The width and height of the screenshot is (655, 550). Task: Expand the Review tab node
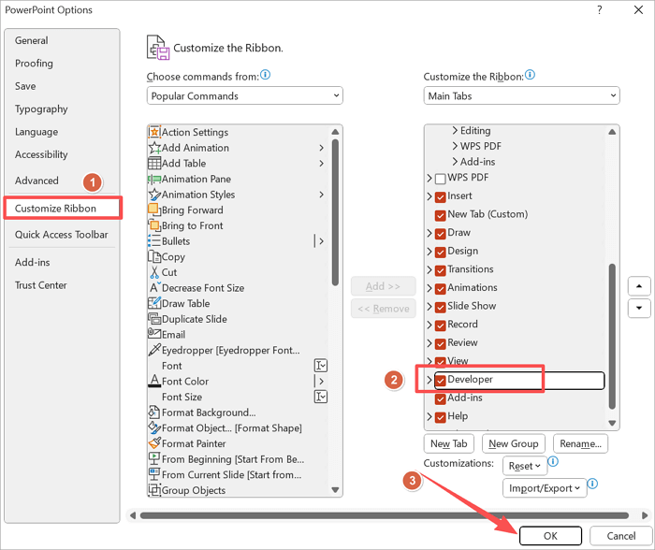click(x=429, y=343)
